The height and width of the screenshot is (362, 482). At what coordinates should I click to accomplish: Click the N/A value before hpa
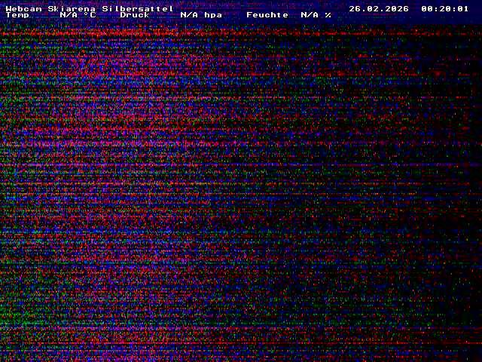tap(189, 15)
